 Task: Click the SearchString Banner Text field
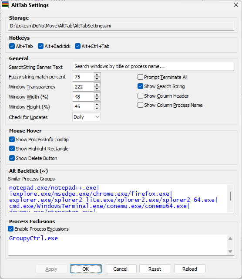coord(153,67)
